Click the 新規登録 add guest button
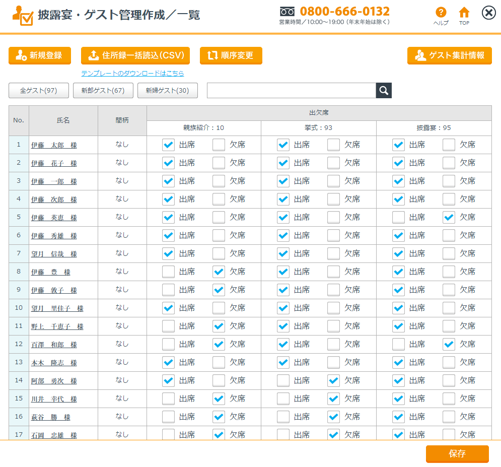The height and width of the screenshot is (467, 501). click(40, 55)
